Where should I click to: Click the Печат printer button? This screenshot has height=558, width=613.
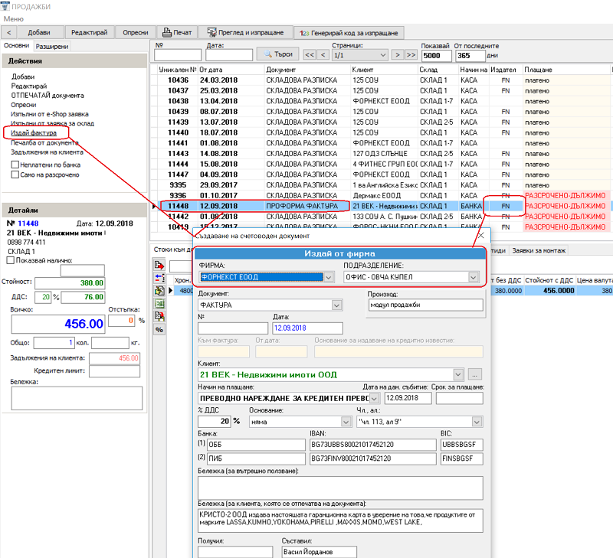point(177,32)
